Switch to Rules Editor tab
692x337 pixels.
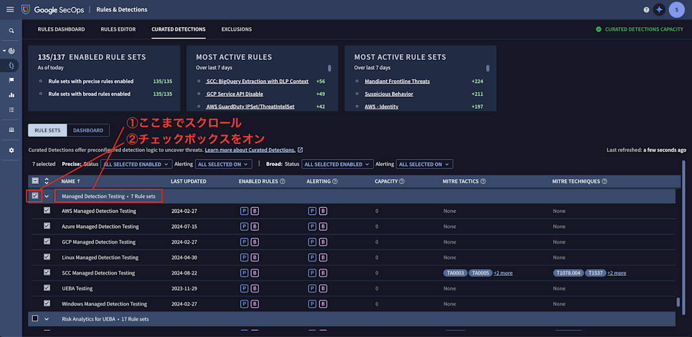(118, 29)
